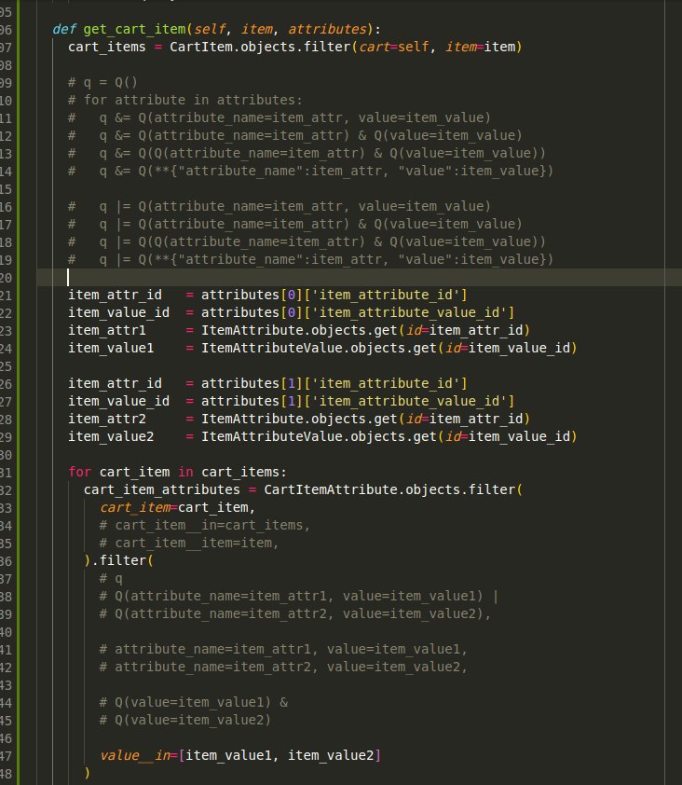Click the def keyword

(64, 29)
